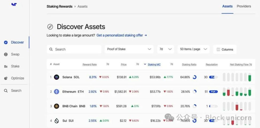This screenshot has height=128, width=260.
Task: Click Solana's $53.96b staking market cap
Action: click(155, 77)
